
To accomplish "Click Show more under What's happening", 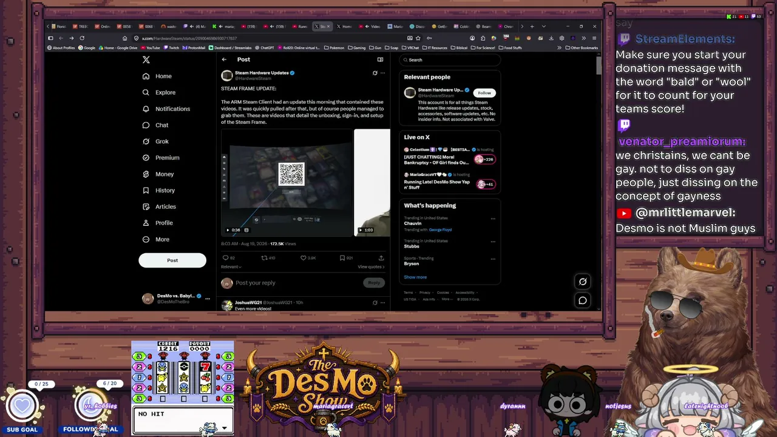I will 415,277.
